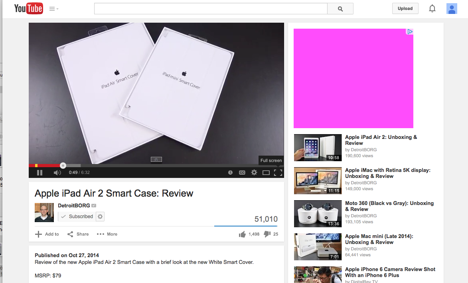This screenshot has width=468, height=283.
Task: Open 'Apple iPad Air 2: Unboxing & Review' title
Action: 381,140
